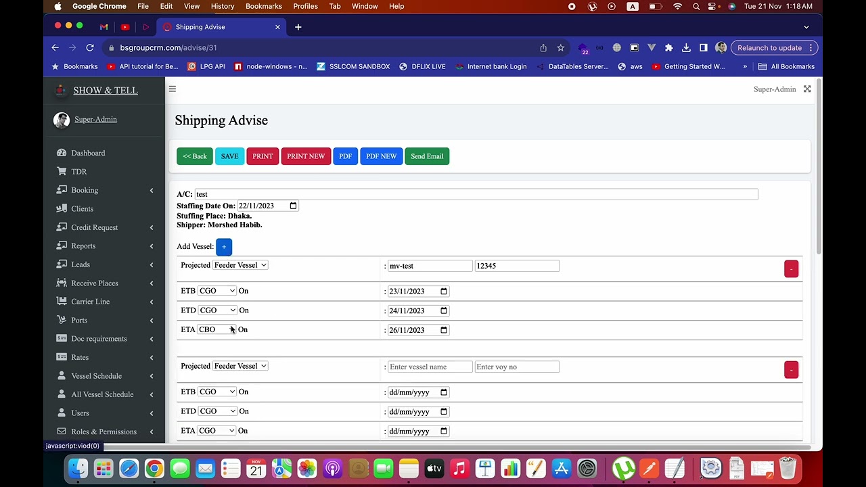866x487 pixels.
Task: Open Chrome extensions puzzle icon
Action: coord(668,48)
